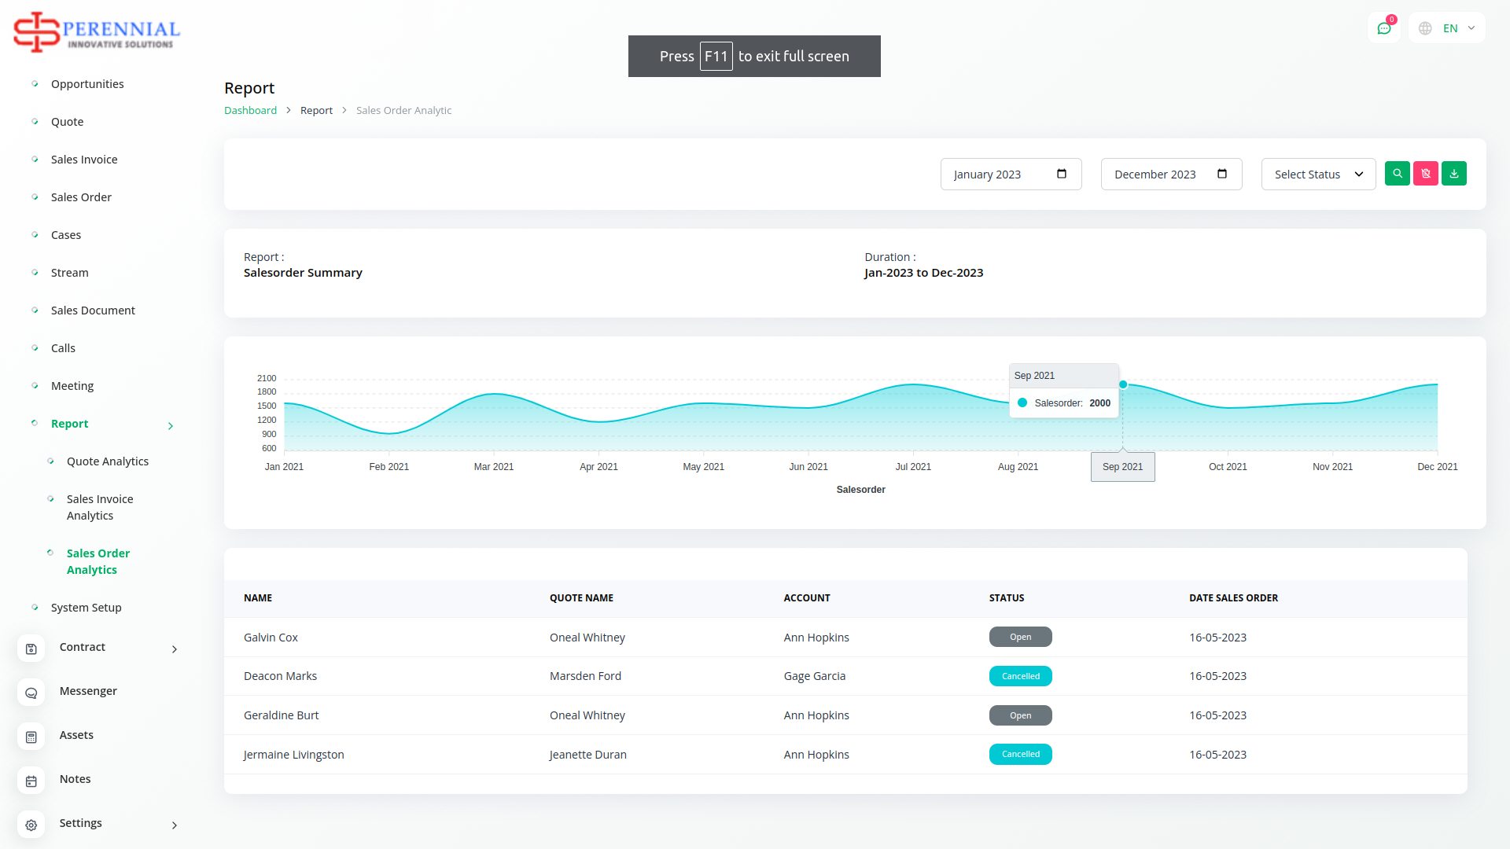Click the green search filter icon
This screenshot has width=1510, height=849.
click(1398, 174)
